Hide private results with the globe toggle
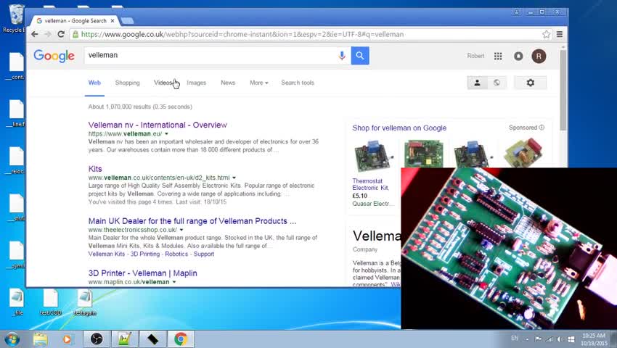617x348 pixels. tap(497, 83)
